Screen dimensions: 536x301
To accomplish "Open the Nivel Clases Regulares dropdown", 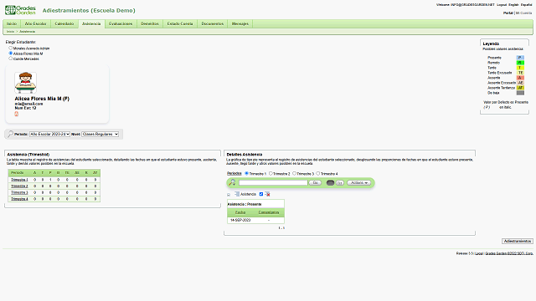I will [100, 134].
